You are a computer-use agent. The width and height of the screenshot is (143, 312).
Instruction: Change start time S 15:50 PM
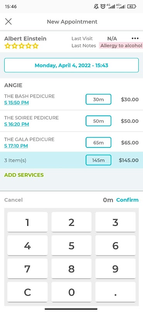[x=16, y=103]
